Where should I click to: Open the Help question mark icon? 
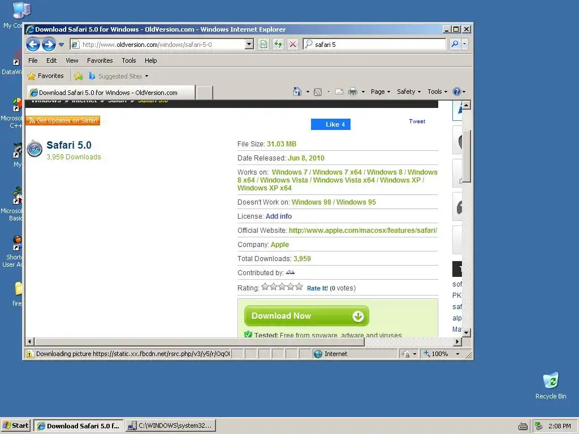pyautogui.click(x=457, y=92)
